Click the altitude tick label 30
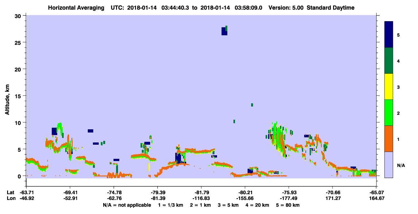Screen dimensions: 418x214 tap(19, 16)
